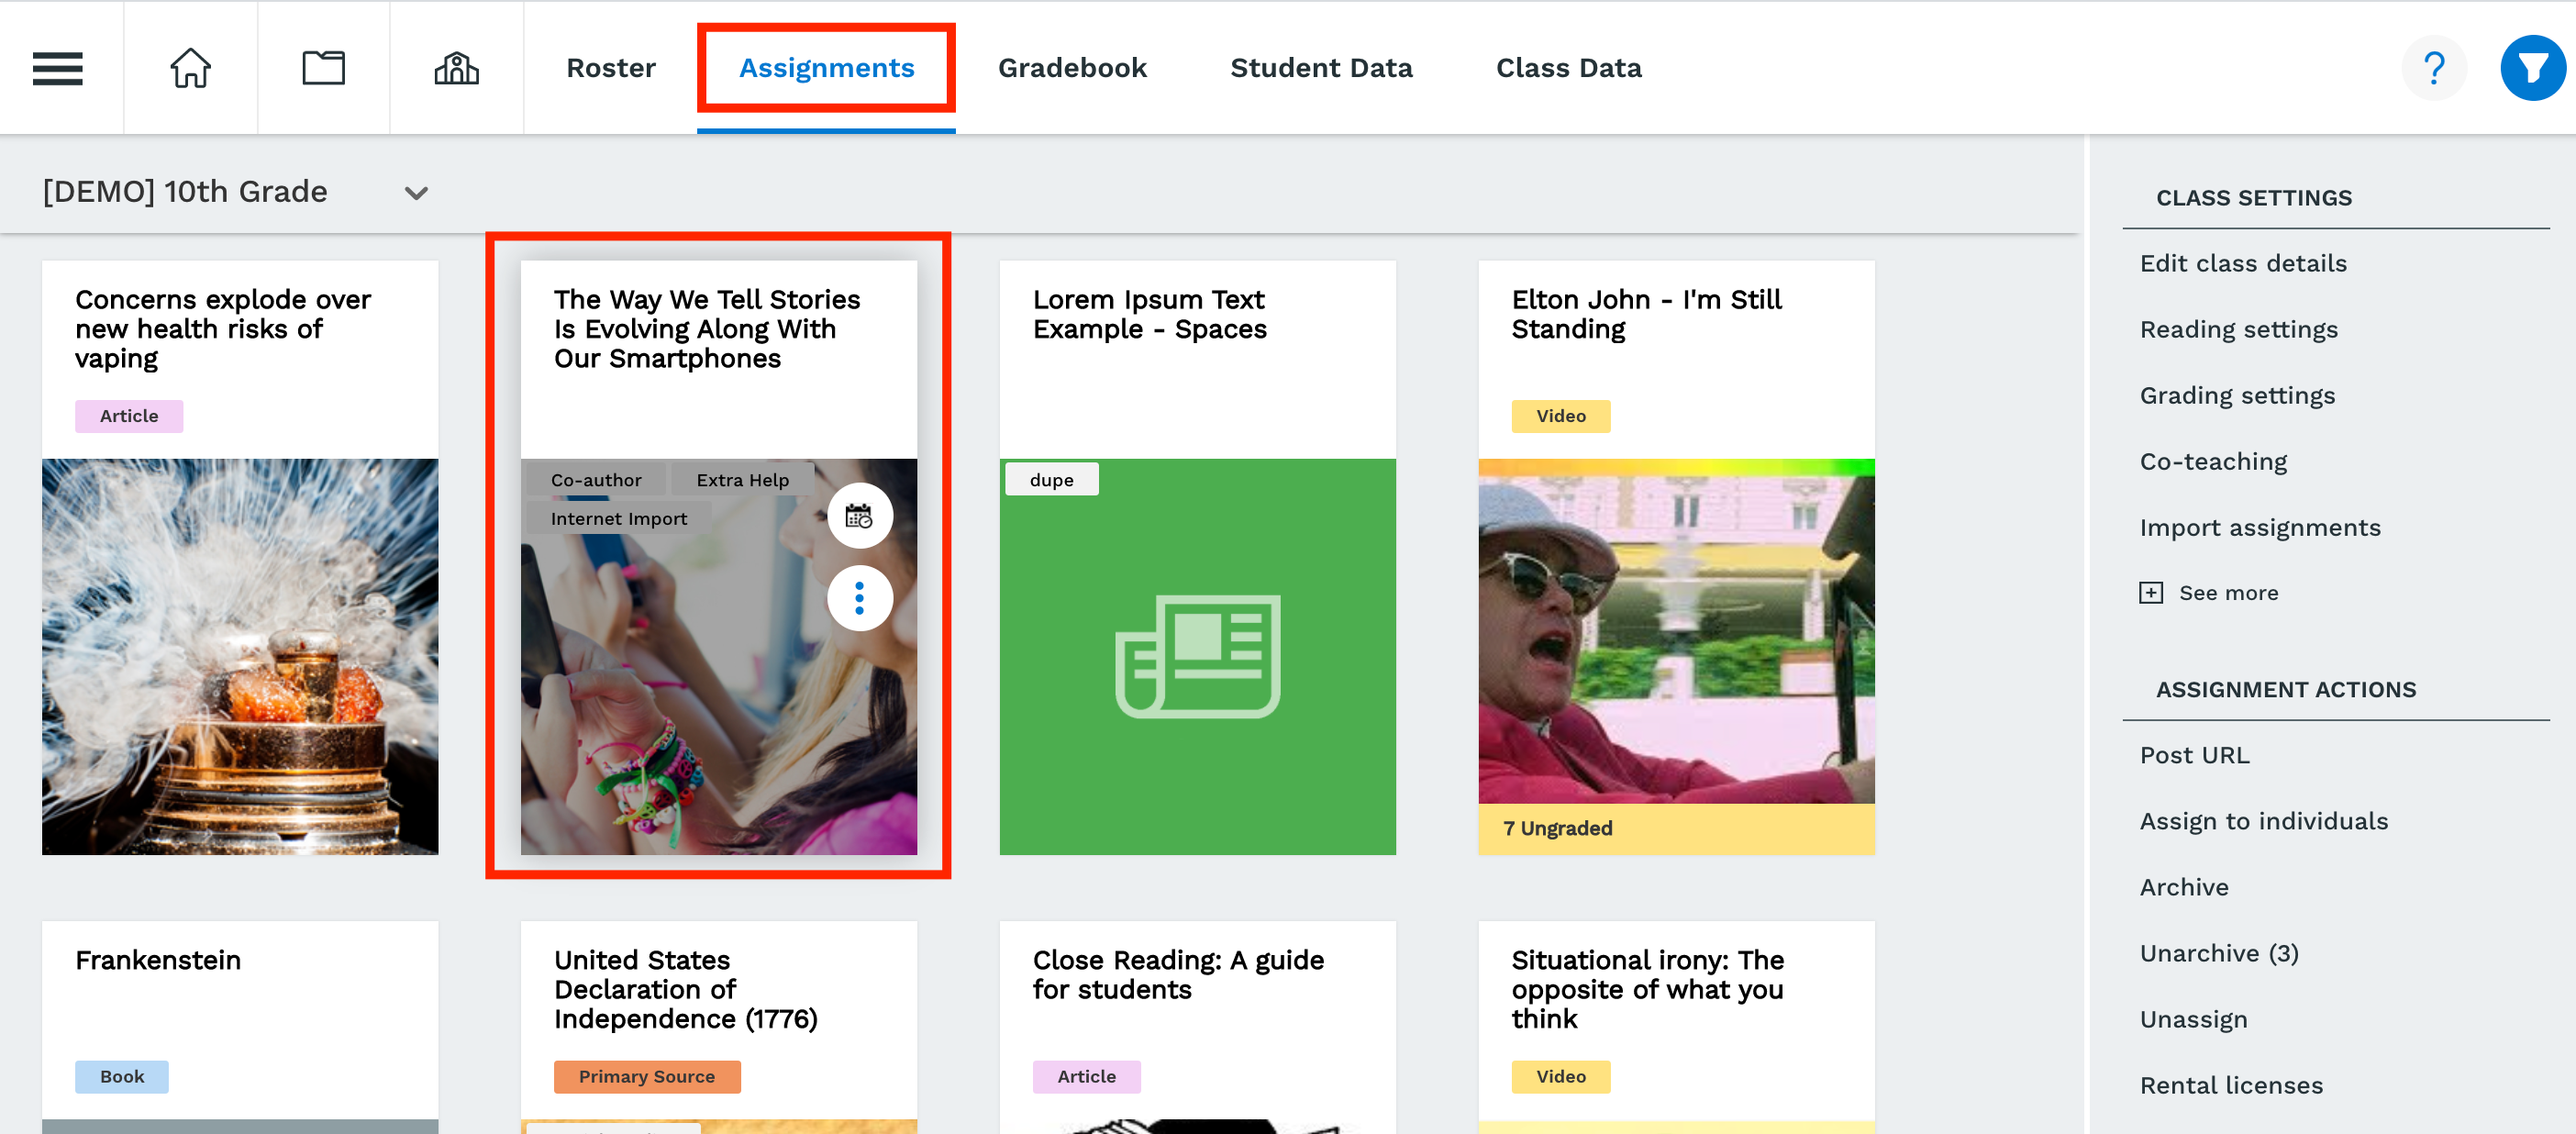Open 'Lorem Ipsum Text Example - Spaces' title
The height and width of the screenshot is (1134, 2576).
pos(1149,314)
